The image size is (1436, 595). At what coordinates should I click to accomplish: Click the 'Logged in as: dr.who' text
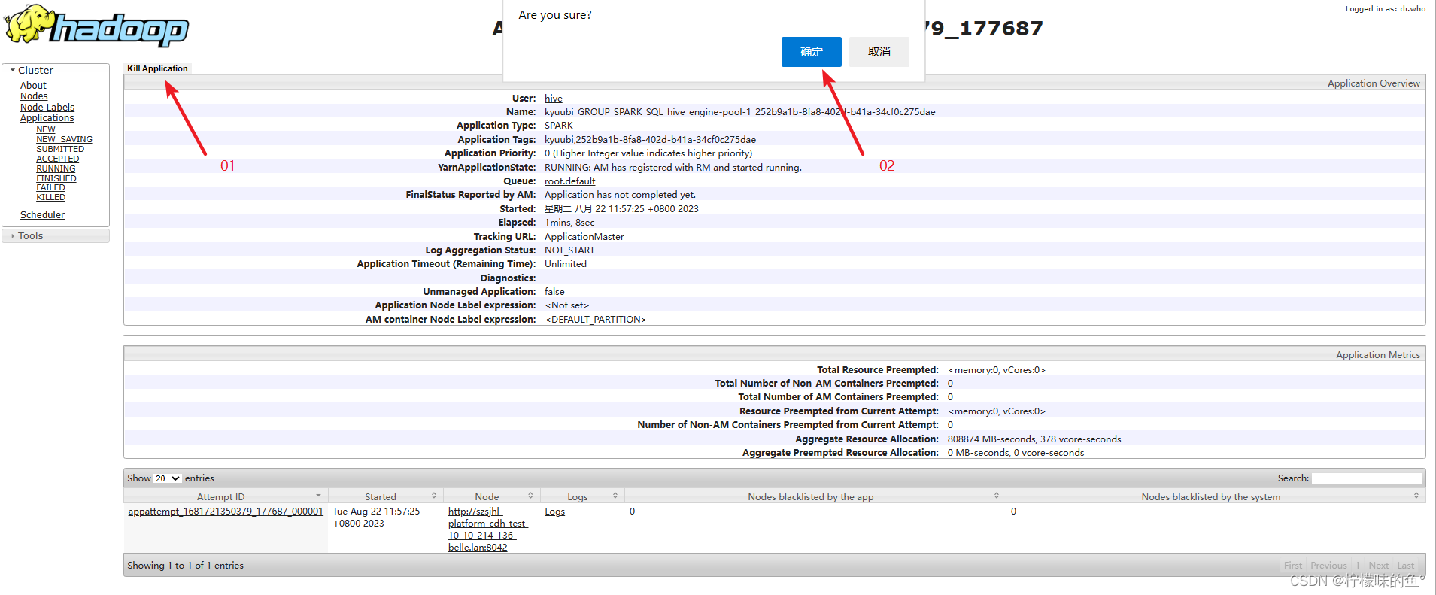point(1386,9)
